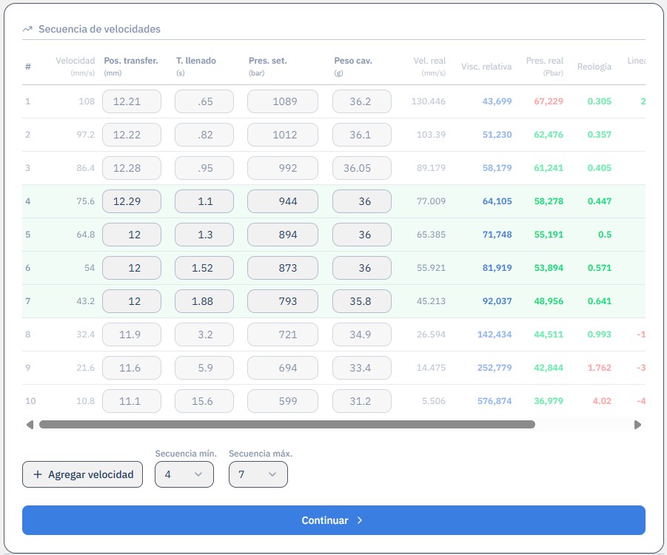Select Peso cav. field with 36.1
667x555 pixels.
click(x=362, y=135)
